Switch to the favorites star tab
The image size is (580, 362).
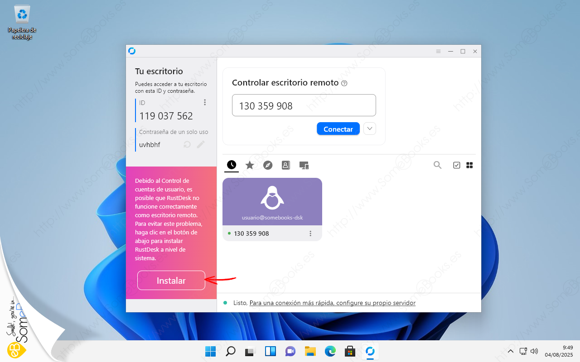250,165
